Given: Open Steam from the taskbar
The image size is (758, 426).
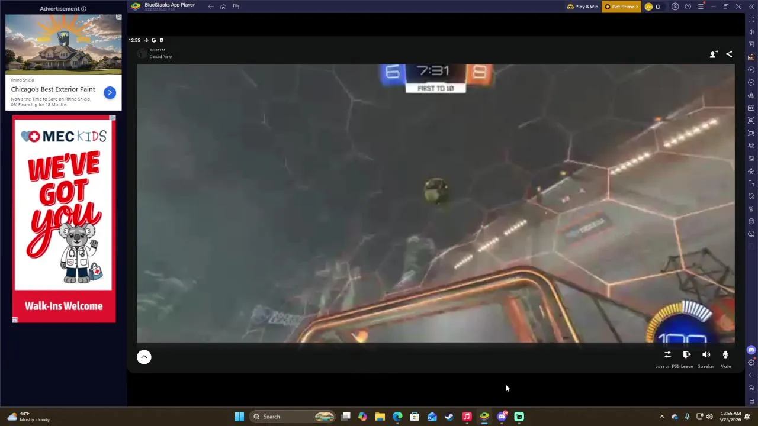Looking at the screenshot, I should 449,417.
